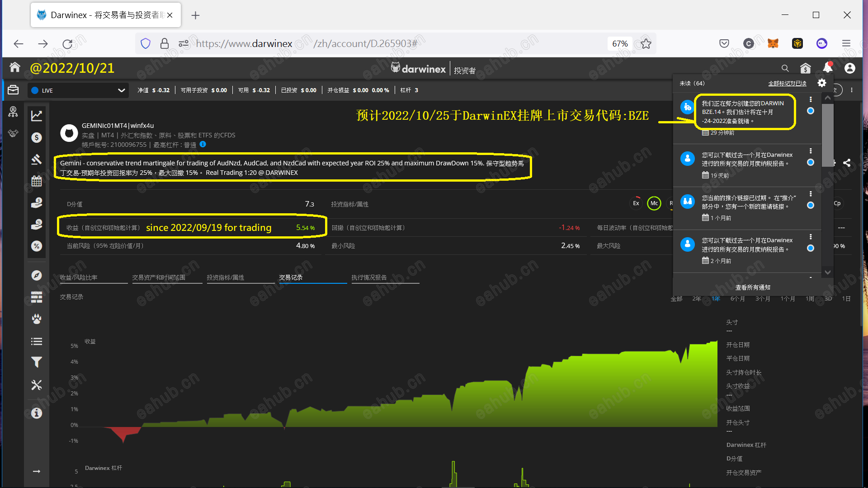Click 全部标记为已读 link

pos(787,83)
